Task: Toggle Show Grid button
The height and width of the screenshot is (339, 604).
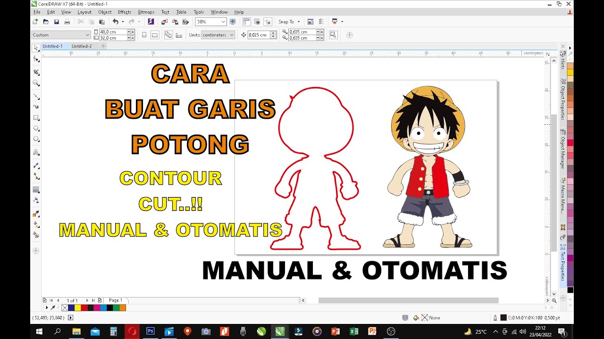Action: tap(257, 22)
